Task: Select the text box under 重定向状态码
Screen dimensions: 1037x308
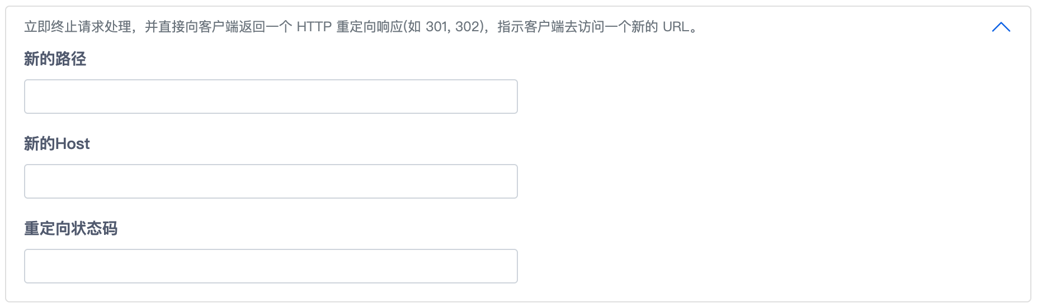Action: coord(271,266)
